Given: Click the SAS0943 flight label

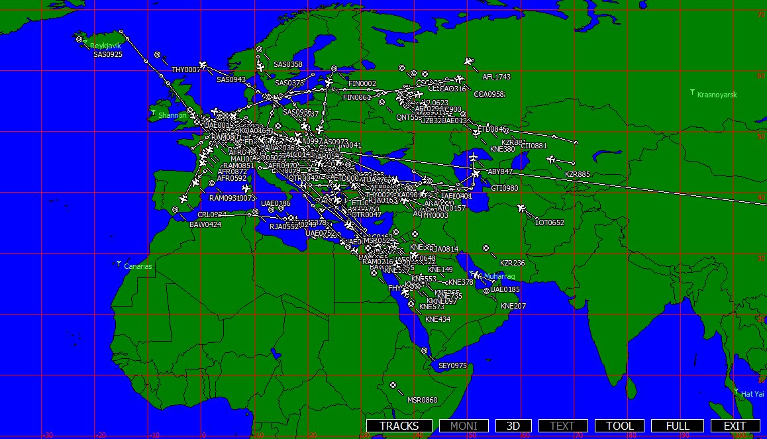Looking at the screenshot, I should click(231, 79).
